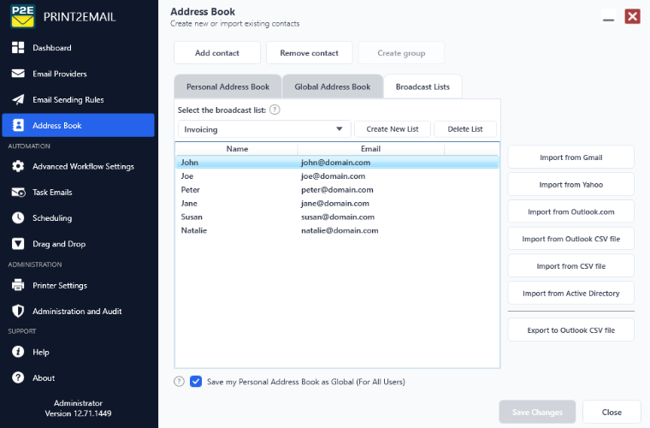Click the Export to Outlook CSV file button
650x428 pixels.
coord(570,330)
